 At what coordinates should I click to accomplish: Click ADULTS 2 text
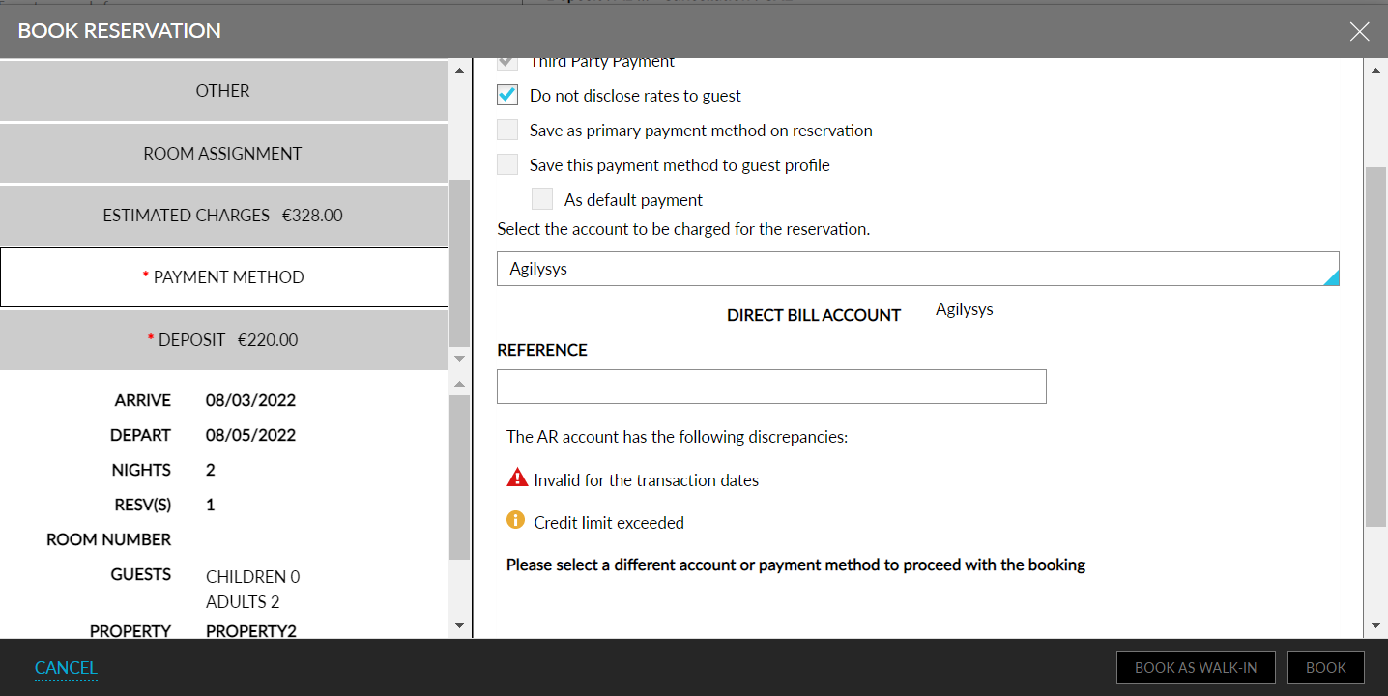point(243,602)
